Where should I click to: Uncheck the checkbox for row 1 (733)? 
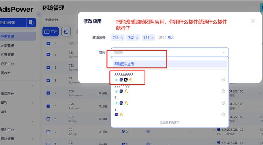tap(48, 54)
